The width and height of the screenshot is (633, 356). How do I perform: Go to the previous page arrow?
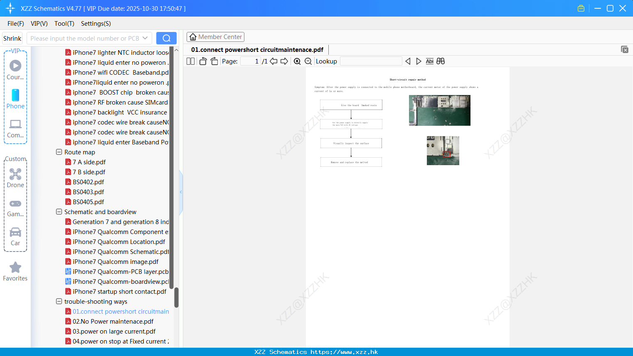pyautogui.click(x=273, y=61)
